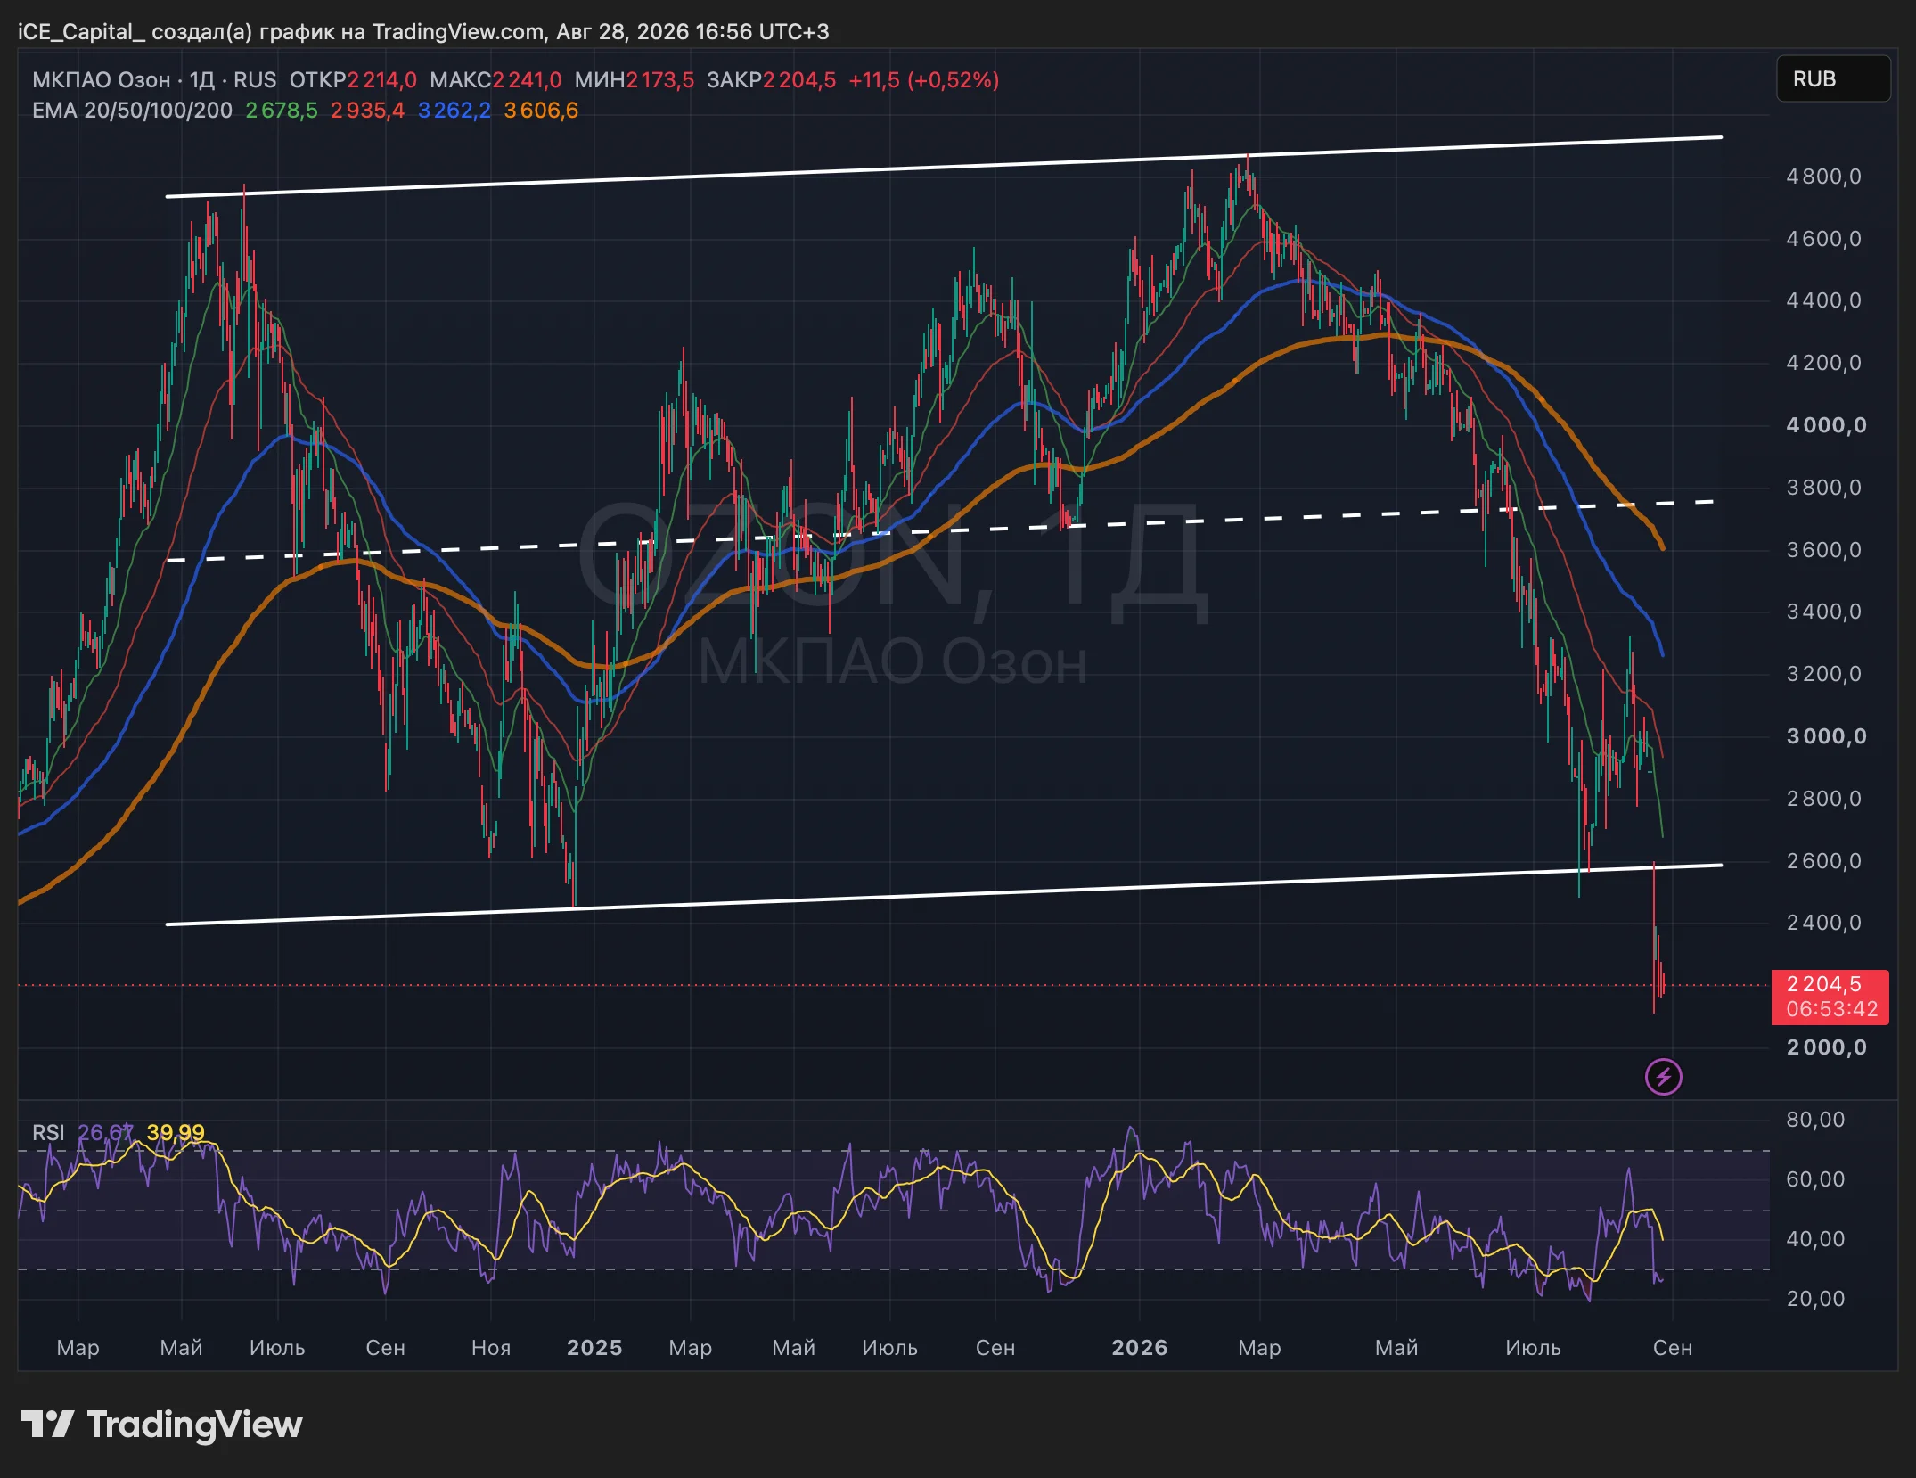Click the 4000,0 price axis label
Image resolution: width=1916 pixels, height=1478 pixels.
point(1826,425)
